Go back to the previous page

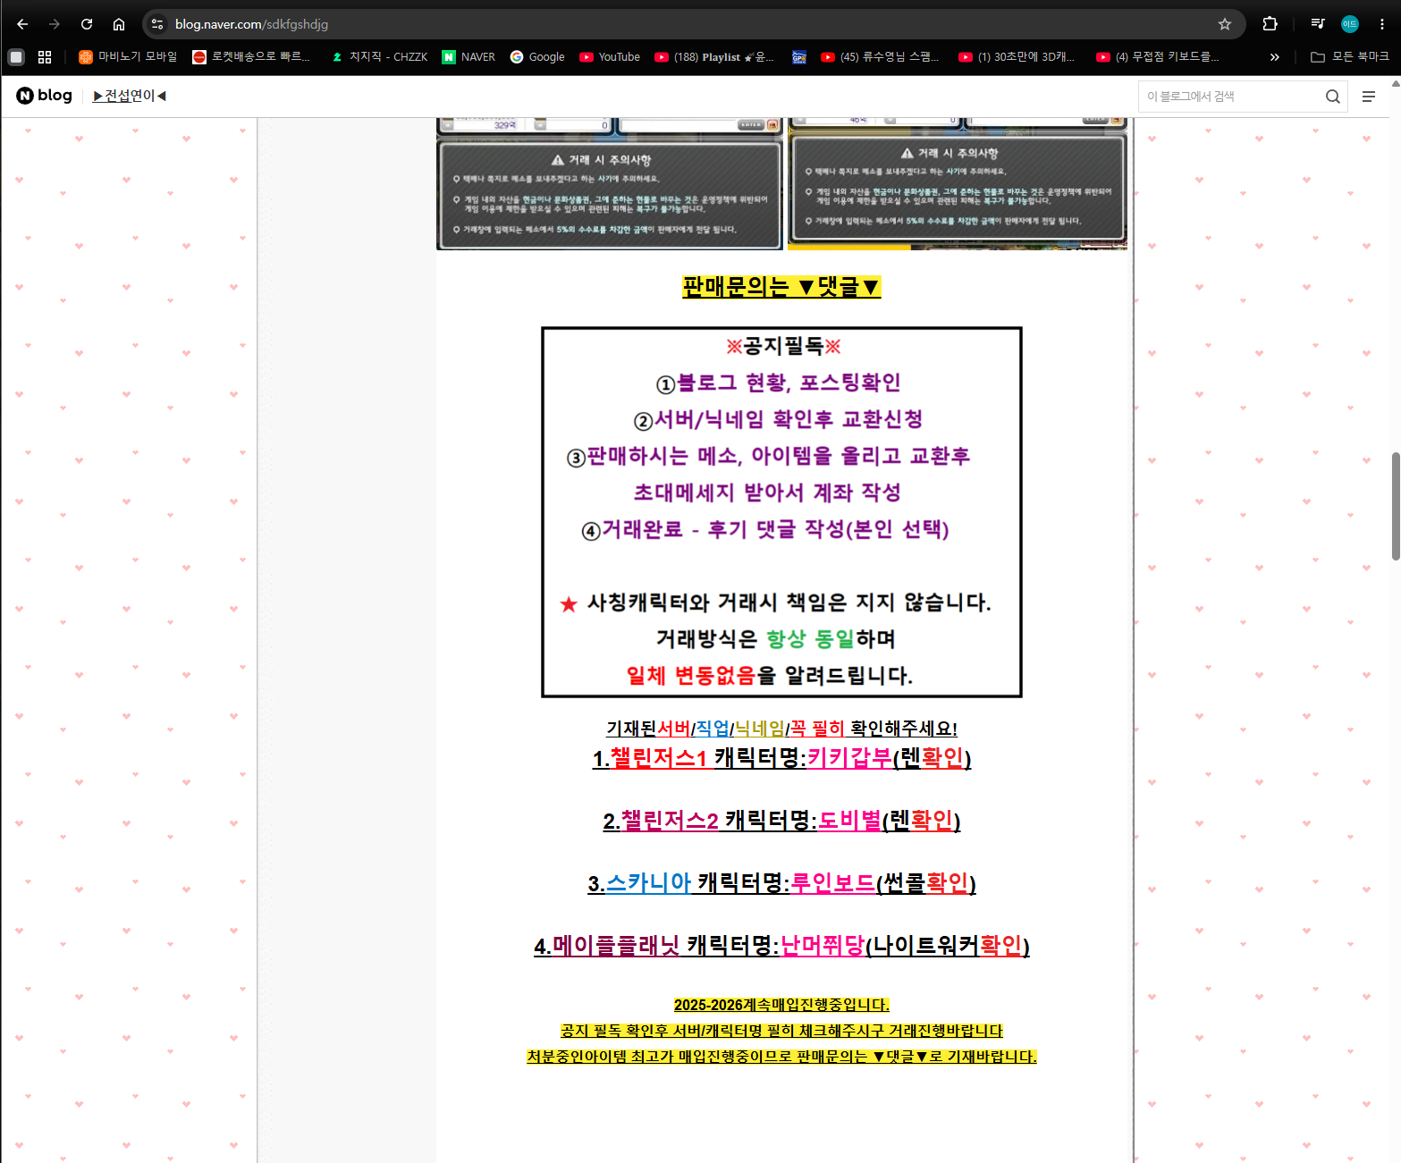pyautogui.click(x=22, y=24)
